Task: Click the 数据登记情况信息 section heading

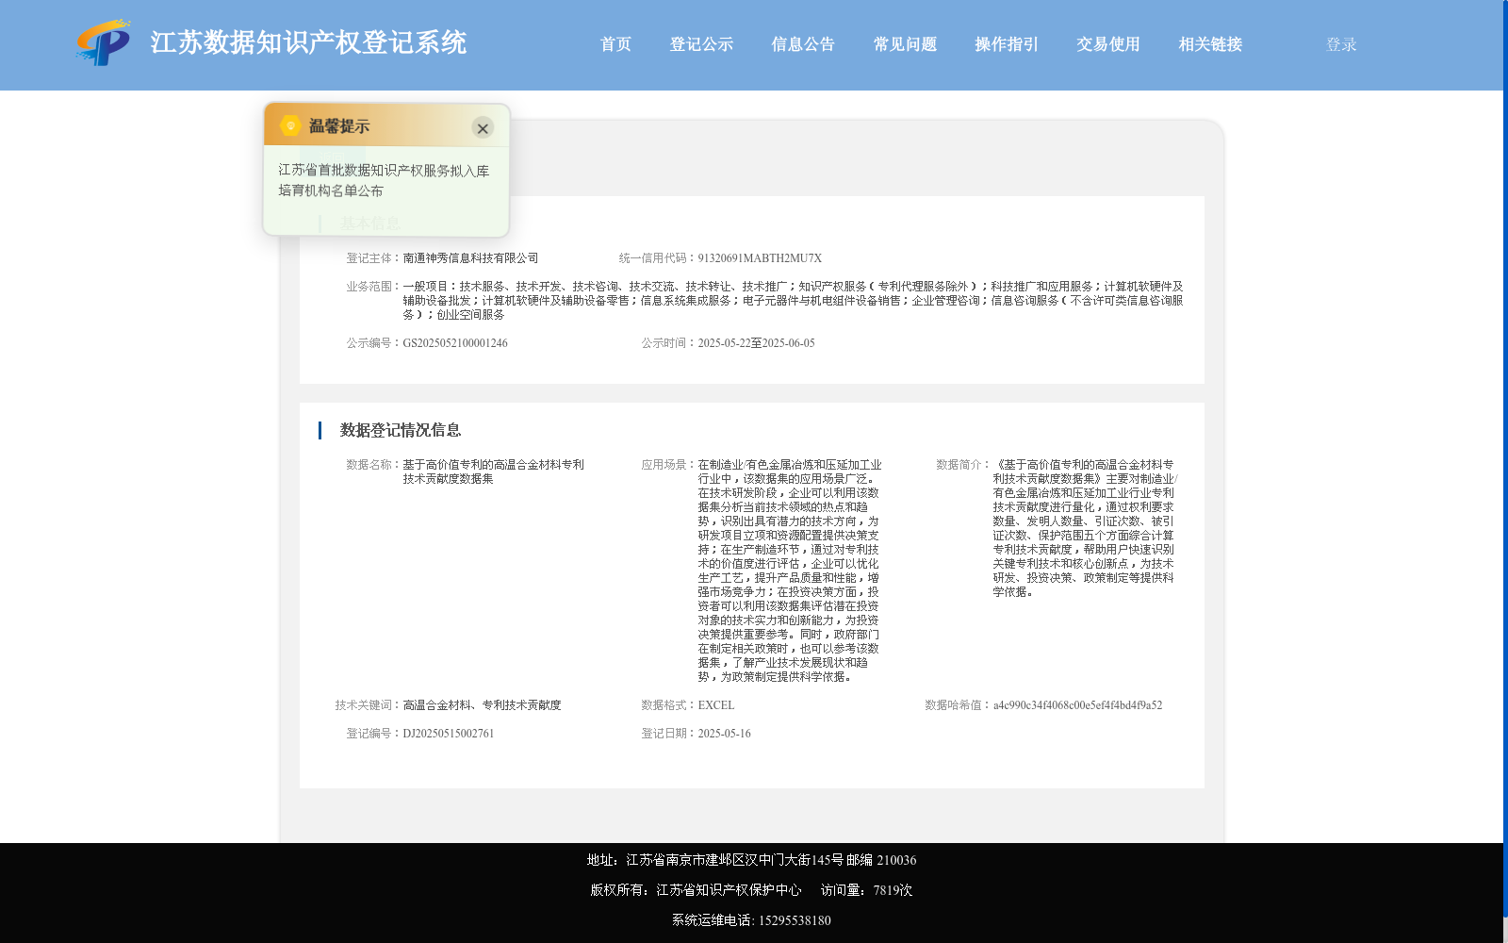Action: (401, 430)
